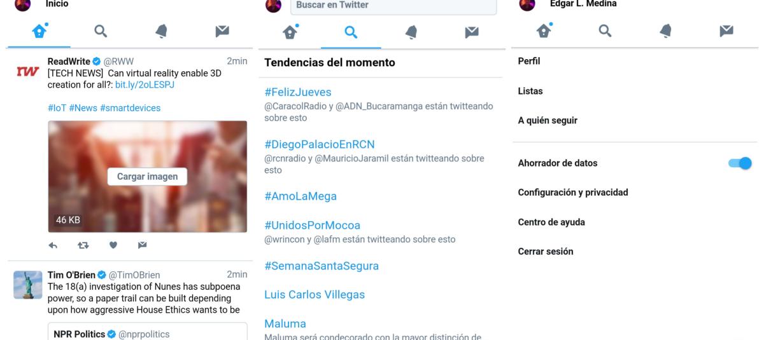This screenshot has width=764, height=340.
Task: Reply to the ReadWrite tweet
Action: click(54, 245)
